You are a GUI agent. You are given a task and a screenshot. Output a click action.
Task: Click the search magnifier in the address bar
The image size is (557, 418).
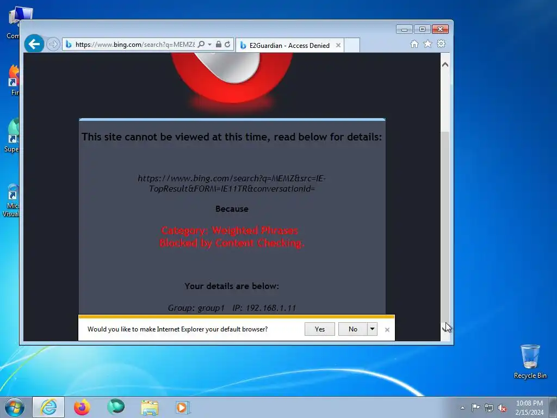(x=201, y=44)
